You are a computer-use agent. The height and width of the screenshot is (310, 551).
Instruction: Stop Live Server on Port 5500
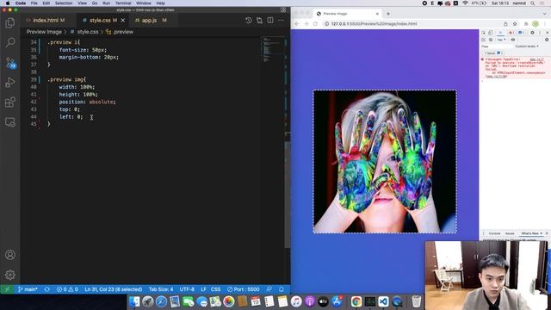coord(243,289)
